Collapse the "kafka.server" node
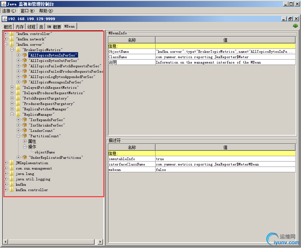The width and height of the screenshot is (301, 248). (6, 44)
